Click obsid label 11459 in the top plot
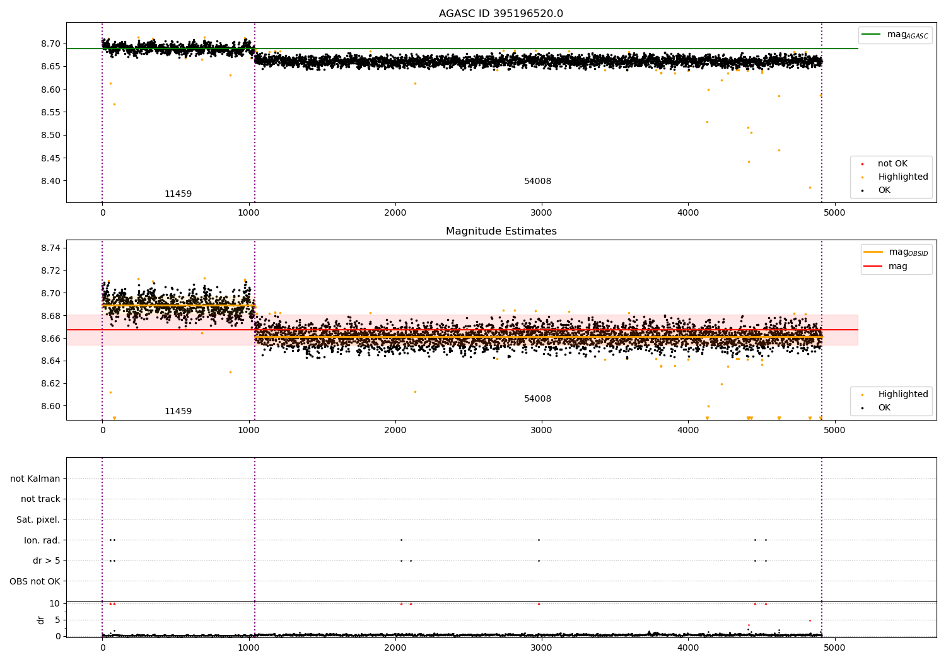 pyautogui.click(x=178, y=194)
